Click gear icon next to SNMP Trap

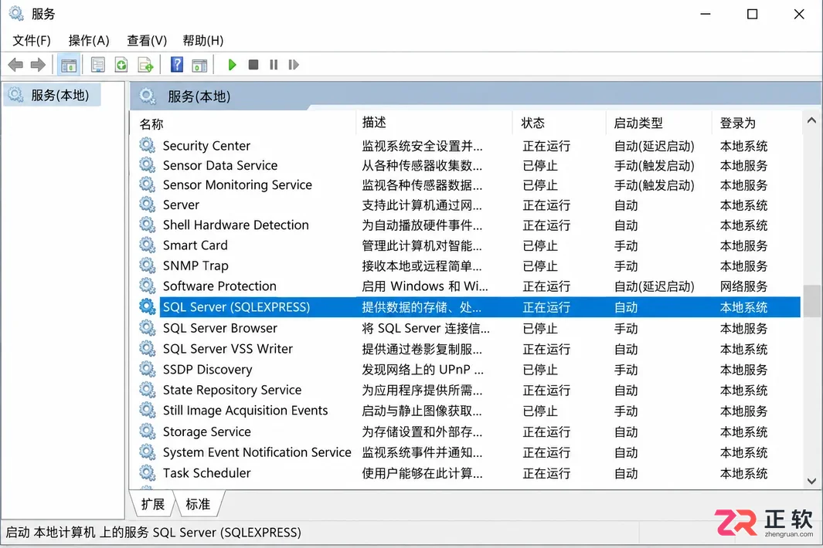(147, 266)
